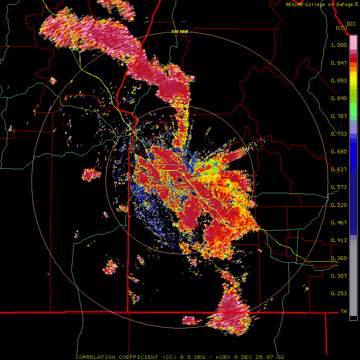Pick the gray lower section of the color scale
This screenshot has height=360, width=360.
[x=353, y=278]
